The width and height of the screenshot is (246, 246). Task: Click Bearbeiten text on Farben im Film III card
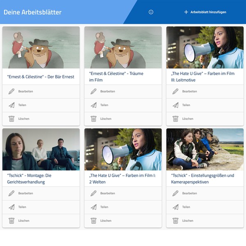point(189,91)
